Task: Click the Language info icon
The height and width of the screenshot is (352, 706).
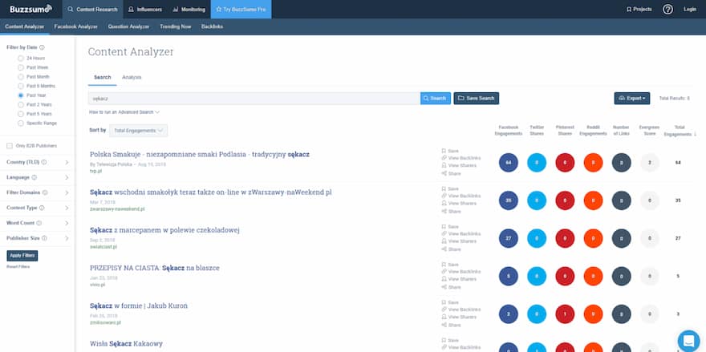Action: 34,177
